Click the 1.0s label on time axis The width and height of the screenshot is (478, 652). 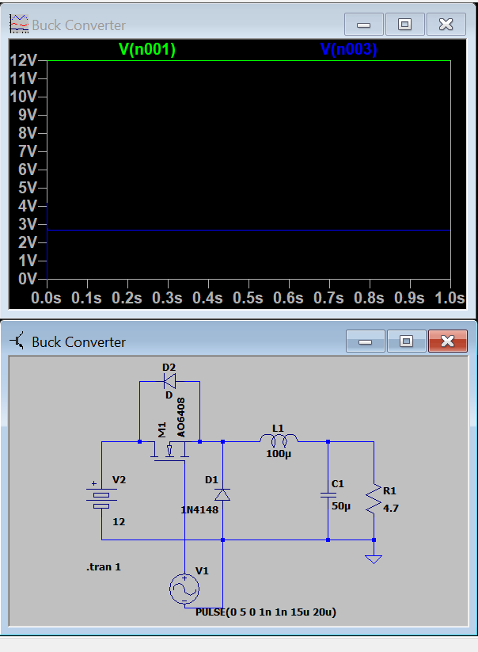click(450, 298)
